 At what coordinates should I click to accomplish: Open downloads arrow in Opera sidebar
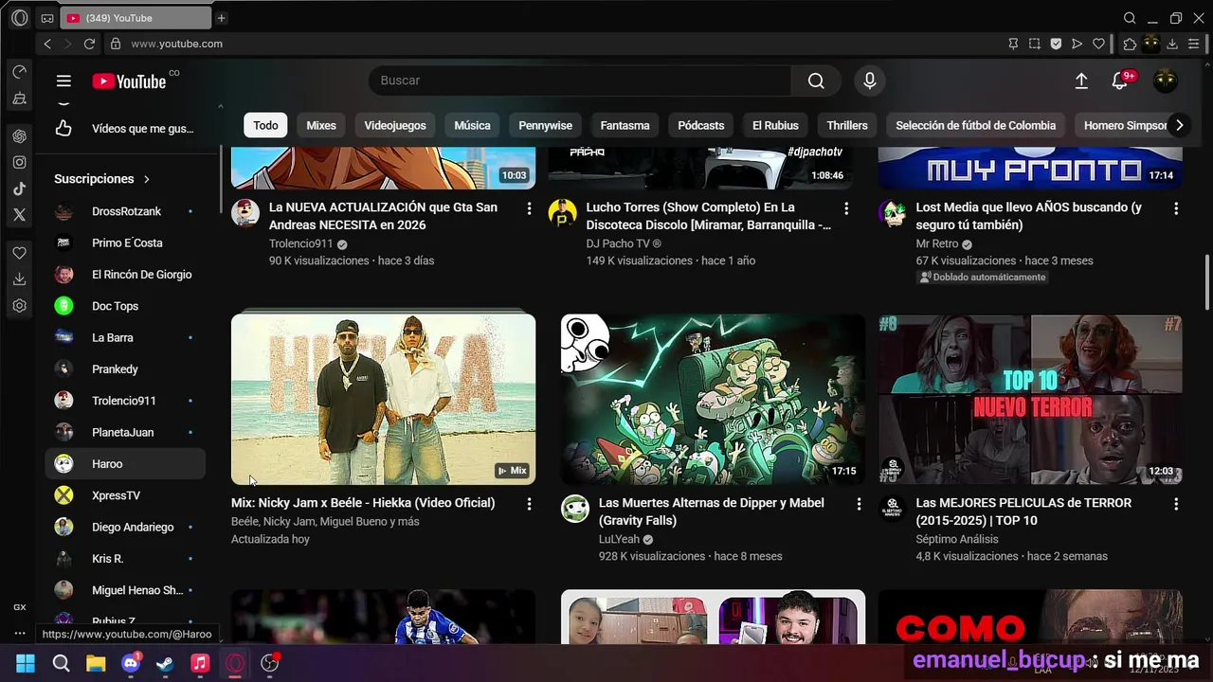pyautogui.click(x=19, y=279)
